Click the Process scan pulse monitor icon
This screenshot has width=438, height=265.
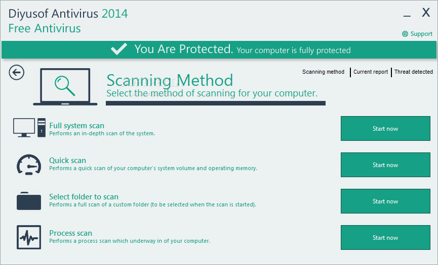point(29,237)
